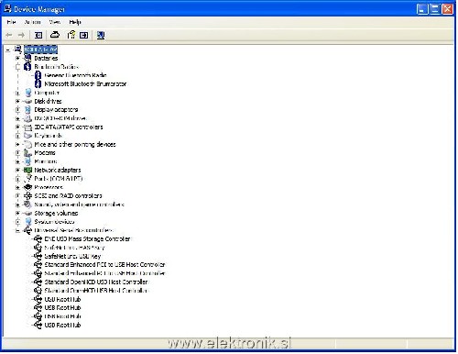Expand the Batteries node
This screenshot has width=458, height=354.
(17, 58)
